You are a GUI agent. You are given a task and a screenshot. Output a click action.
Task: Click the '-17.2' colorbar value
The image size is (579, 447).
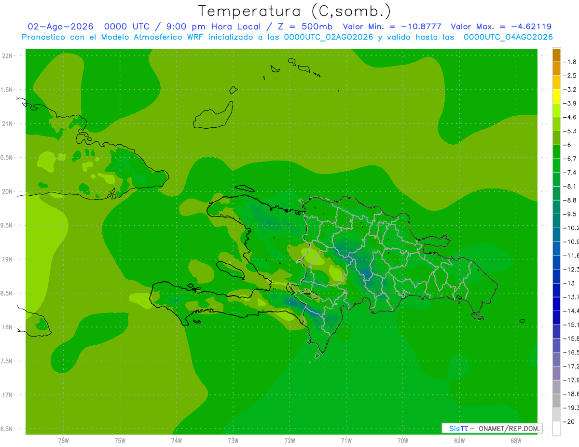click(572, 366)
